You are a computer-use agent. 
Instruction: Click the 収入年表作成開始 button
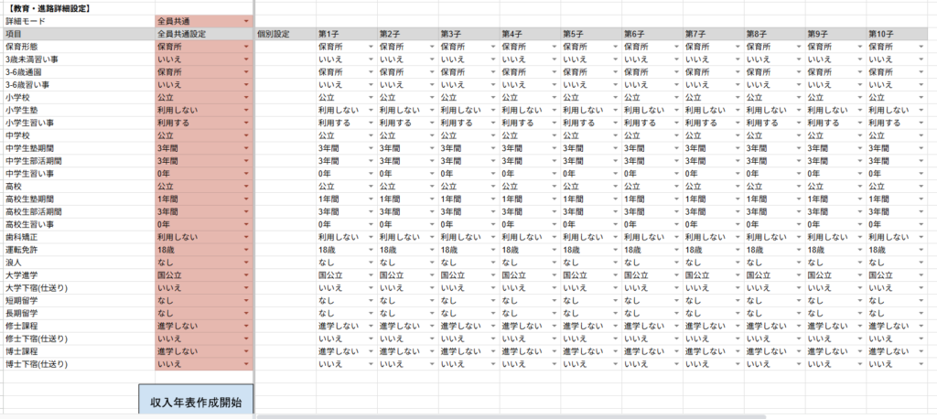click(196, 402)
